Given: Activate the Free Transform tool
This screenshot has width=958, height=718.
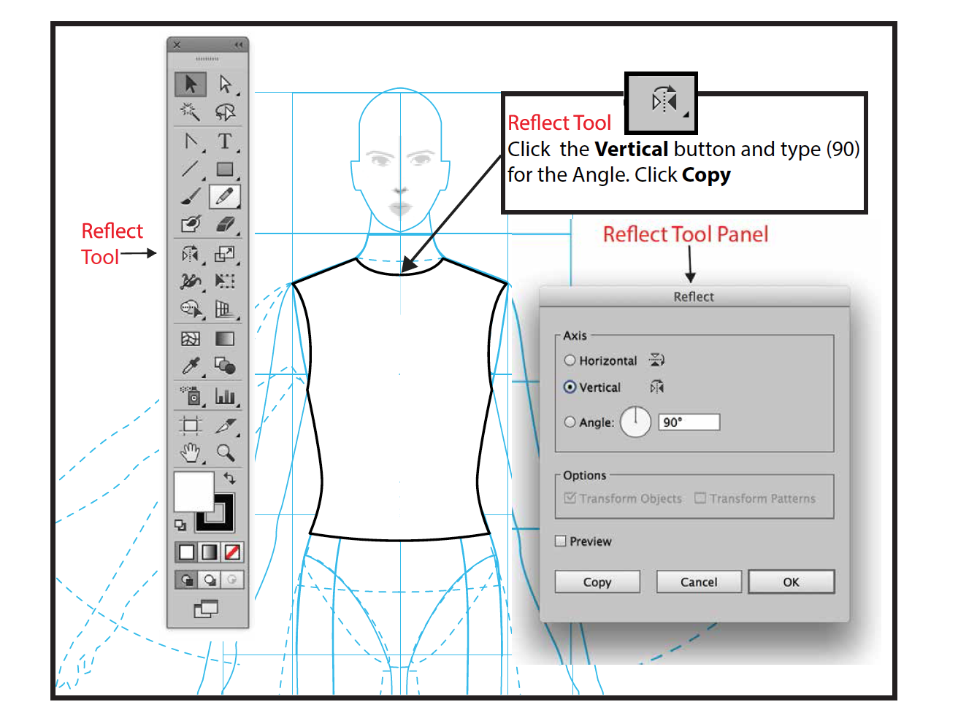Looking at the screenshot, I should (x=225, y=282).
